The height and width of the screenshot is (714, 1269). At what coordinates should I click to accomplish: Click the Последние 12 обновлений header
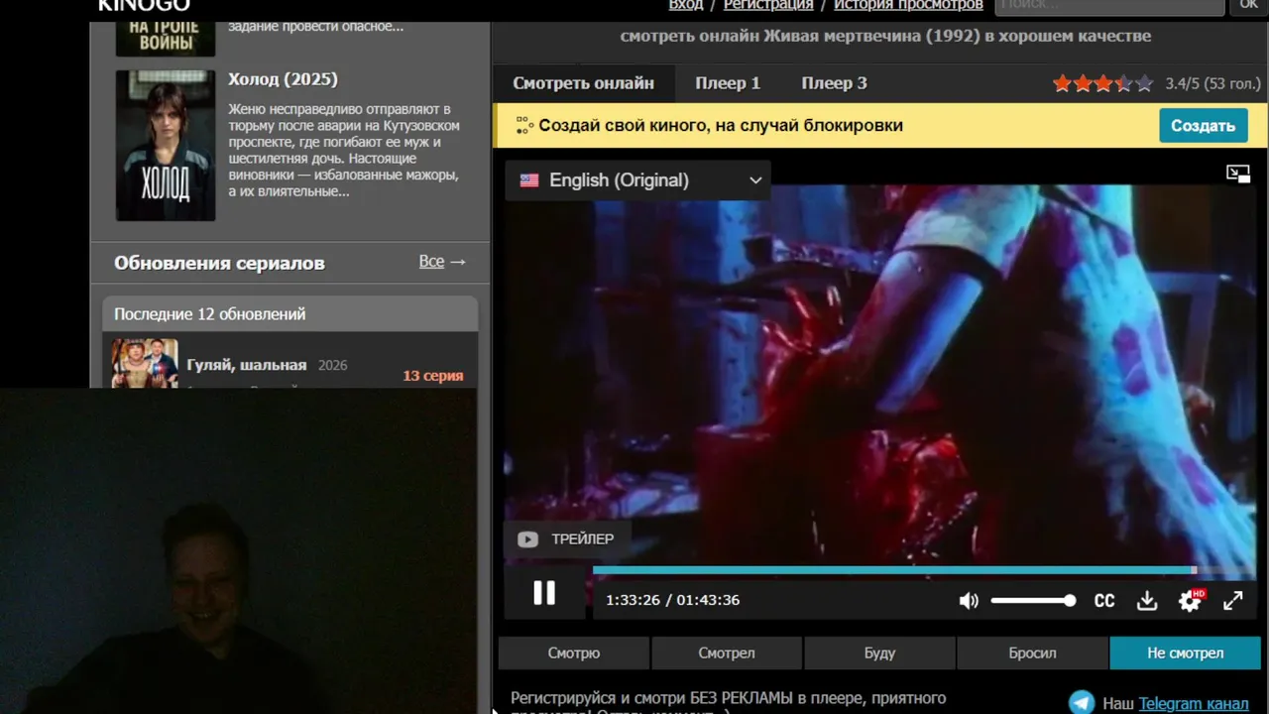click(290, 313)
